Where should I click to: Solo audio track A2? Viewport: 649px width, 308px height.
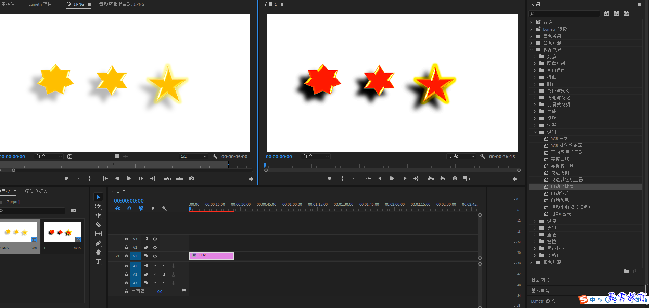[x=164, y=274]
